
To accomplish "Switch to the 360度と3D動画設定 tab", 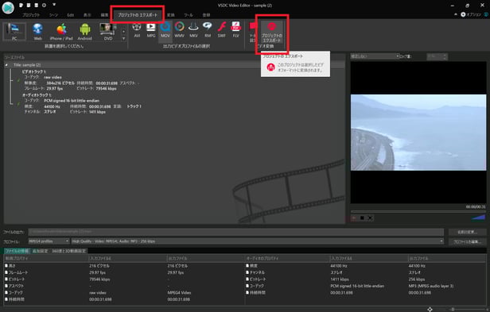I will pyautogui.click(x=68, y=251).
